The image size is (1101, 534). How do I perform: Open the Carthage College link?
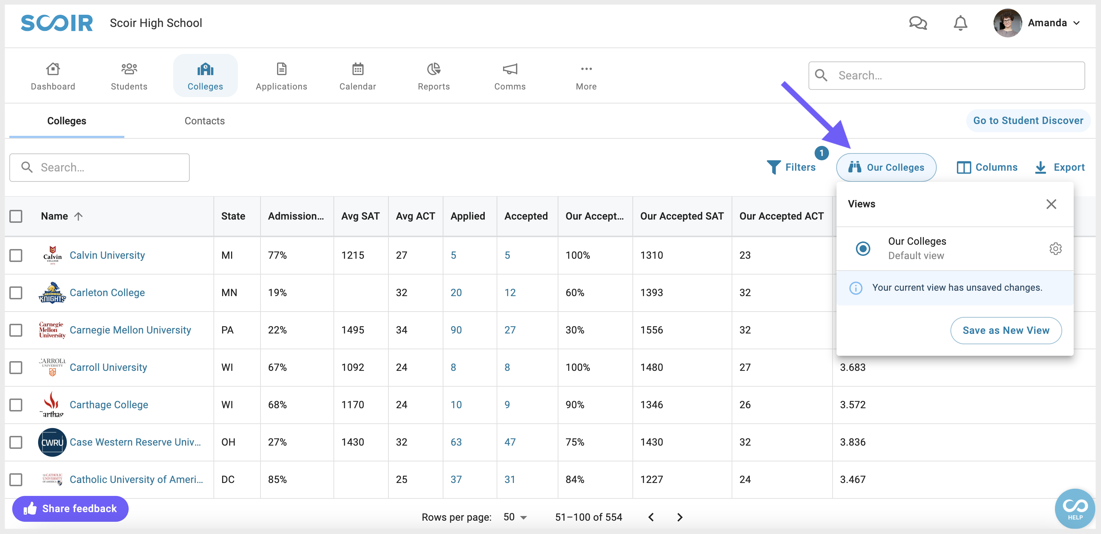tap(109, 405)
